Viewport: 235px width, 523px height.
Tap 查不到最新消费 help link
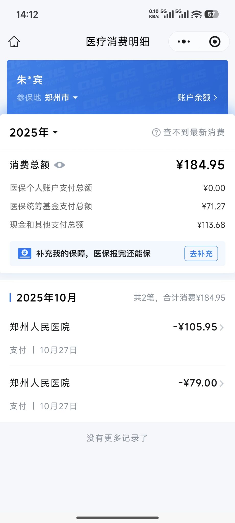[x=194, y=132]
